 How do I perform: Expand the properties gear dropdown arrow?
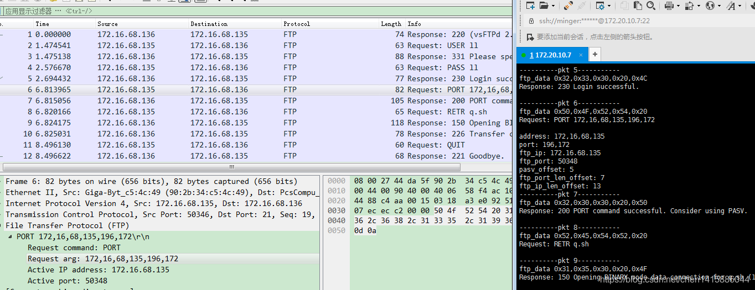(x=609, y=6)
